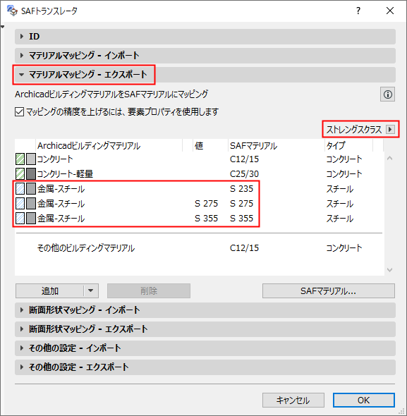Click the S 275 SAF material cell

click(x=242, y=204)
